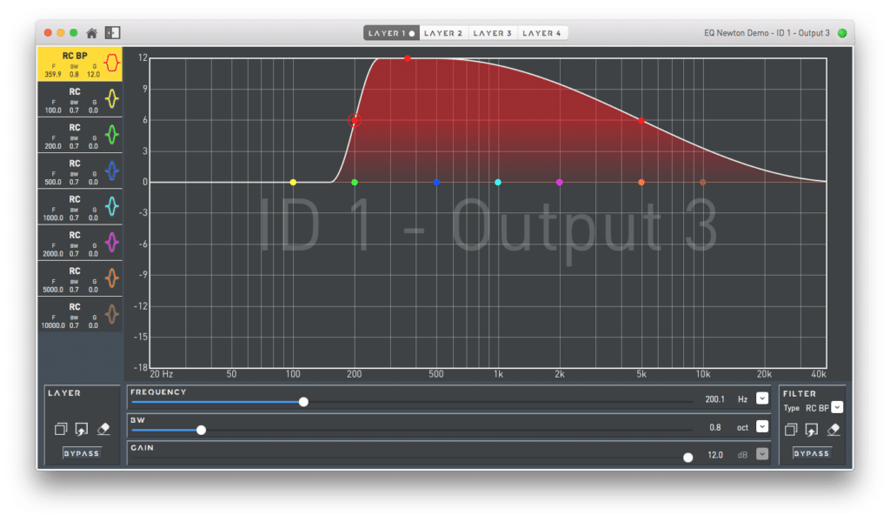The width and height of the screenshot is (890, 522).
Task: Click the home icon in the title bar
Action: [x=91, y=33]
